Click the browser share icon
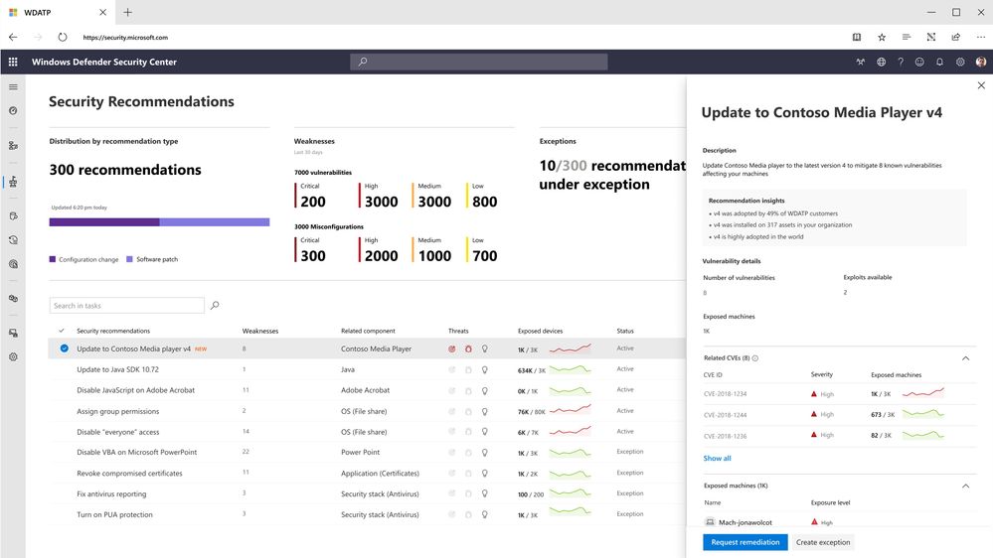 coord(955,38)
